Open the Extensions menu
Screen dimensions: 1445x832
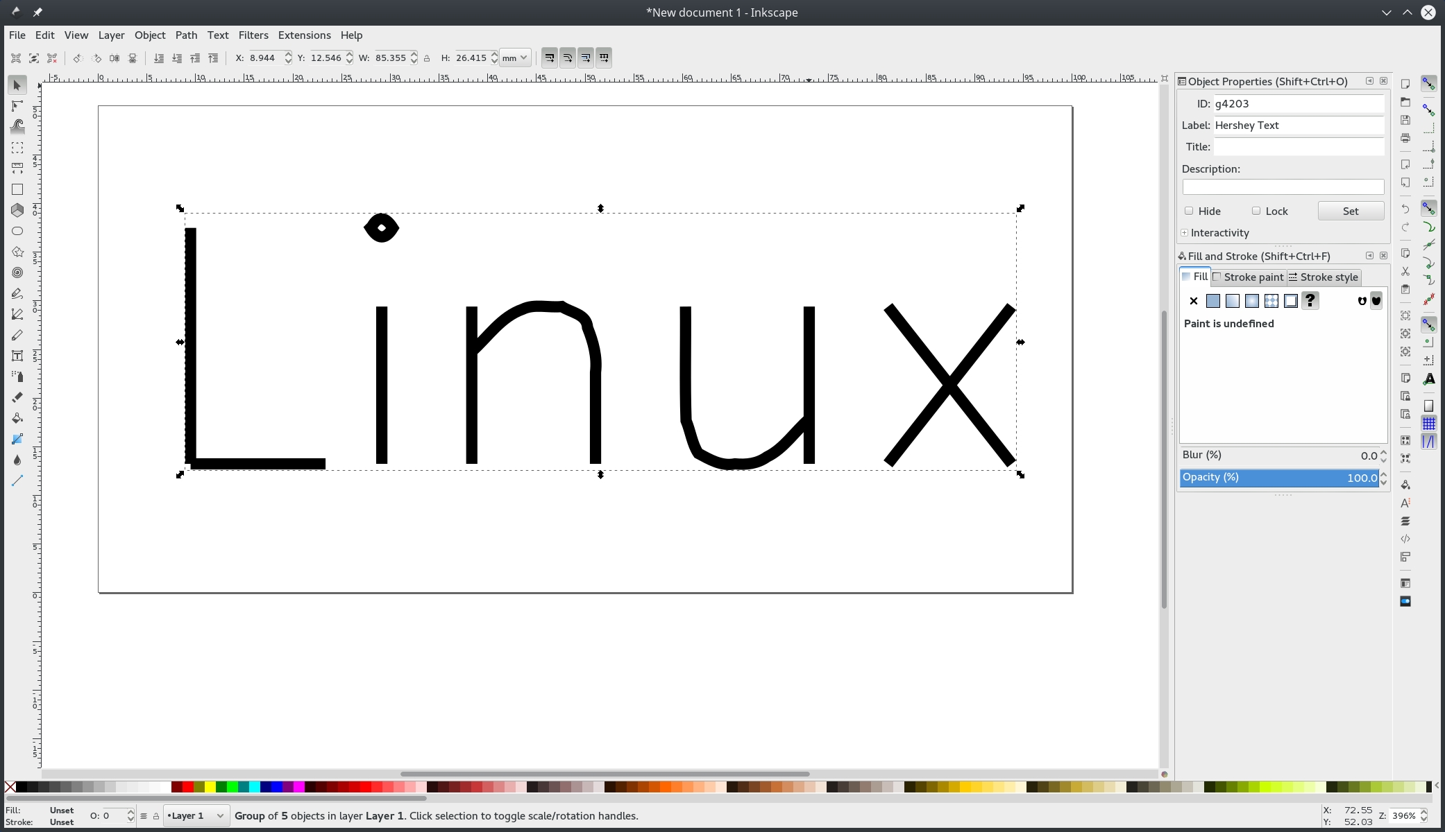304,35
